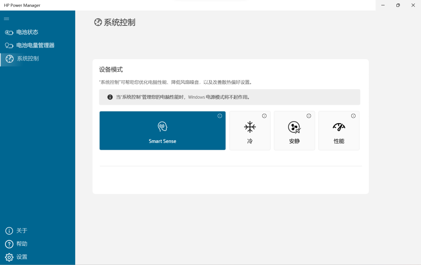Click the 设备模式 heading text

coord(111,69)
